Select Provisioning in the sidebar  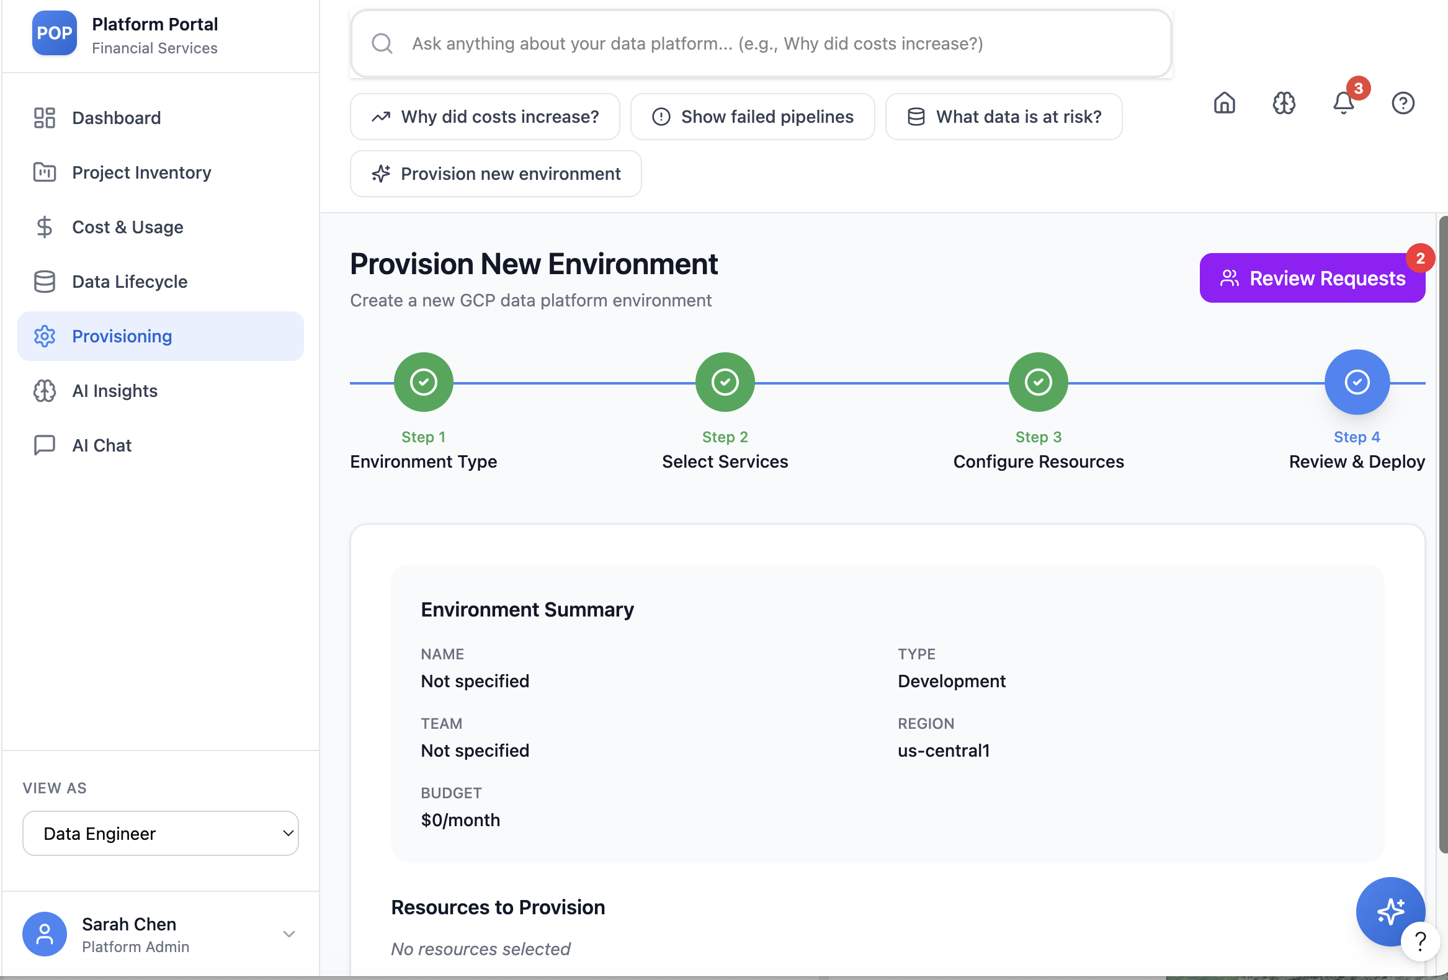click(160, 336)
